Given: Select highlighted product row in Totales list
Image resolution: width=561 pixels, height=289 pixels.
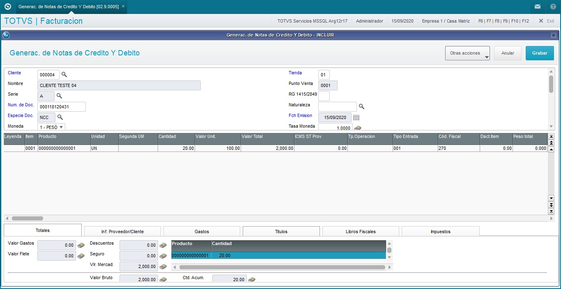Looking at the screenshot, I should click(278, 255).
